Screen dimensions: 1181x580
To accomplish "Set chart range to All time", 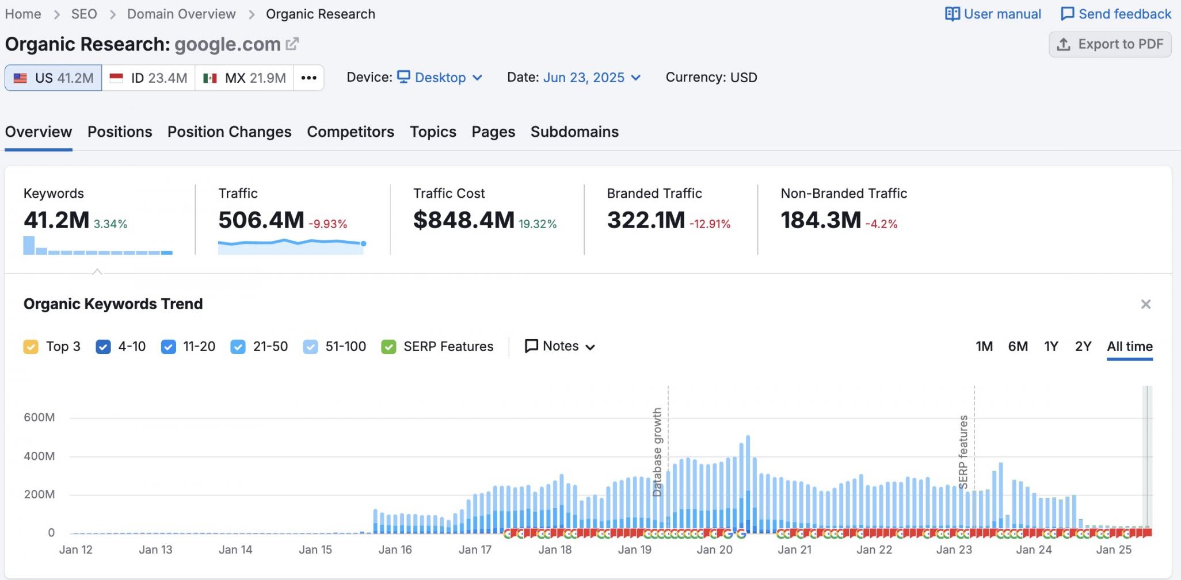I will click(1129, 346).
